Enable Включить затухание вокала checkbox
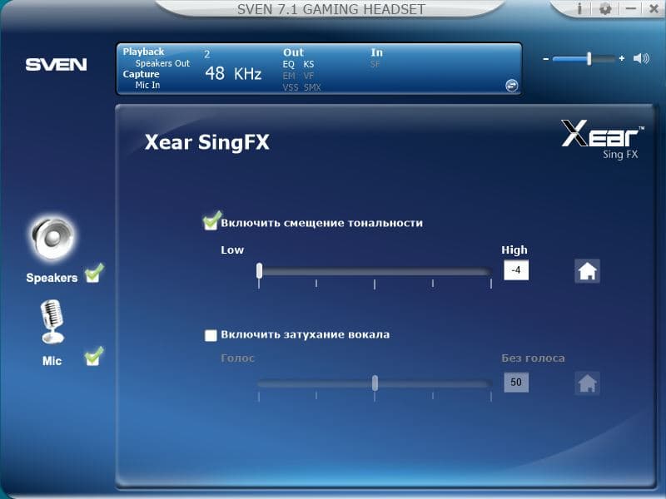The width and height of the screenshot is (666, 499). coord(211,335)
